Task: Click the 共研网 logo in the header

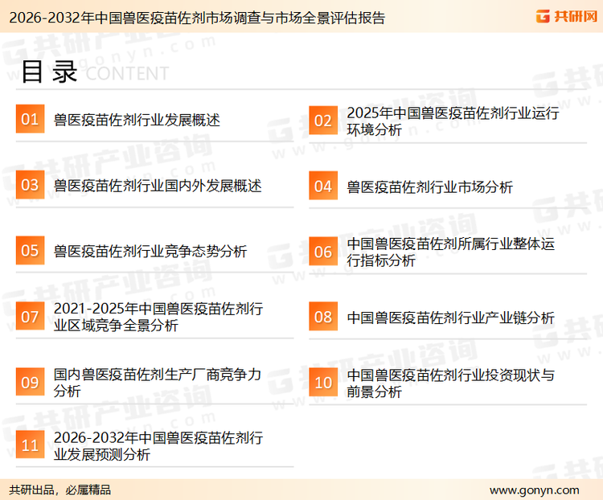Action: pos(567,17)
